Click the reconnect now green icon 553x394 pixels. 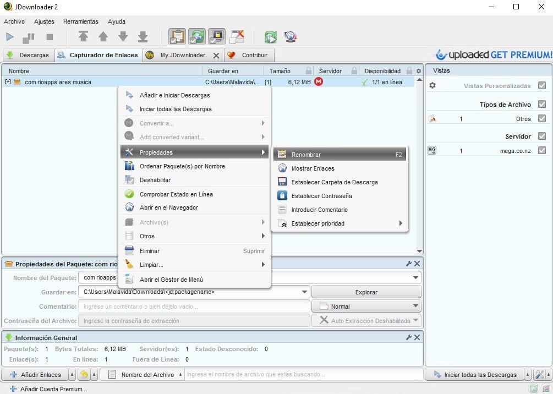click(271, 36)
